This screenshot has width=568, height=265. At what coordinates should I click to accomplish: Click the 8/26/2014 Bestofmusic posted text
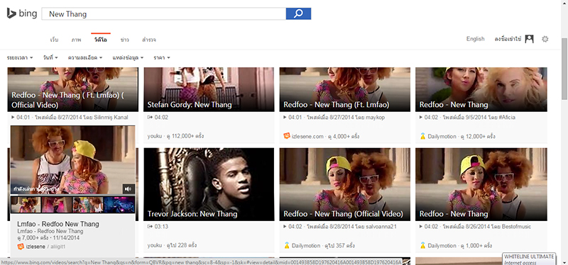click(486, 227)
